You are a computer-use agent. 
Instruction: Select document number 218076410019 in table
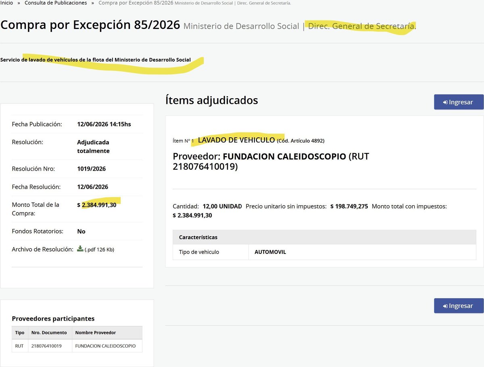pos(50,346)
